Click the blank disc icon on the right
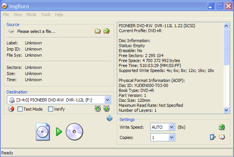Image resolution: width=234 pixels, height=157 pixels. click(74, 132)
